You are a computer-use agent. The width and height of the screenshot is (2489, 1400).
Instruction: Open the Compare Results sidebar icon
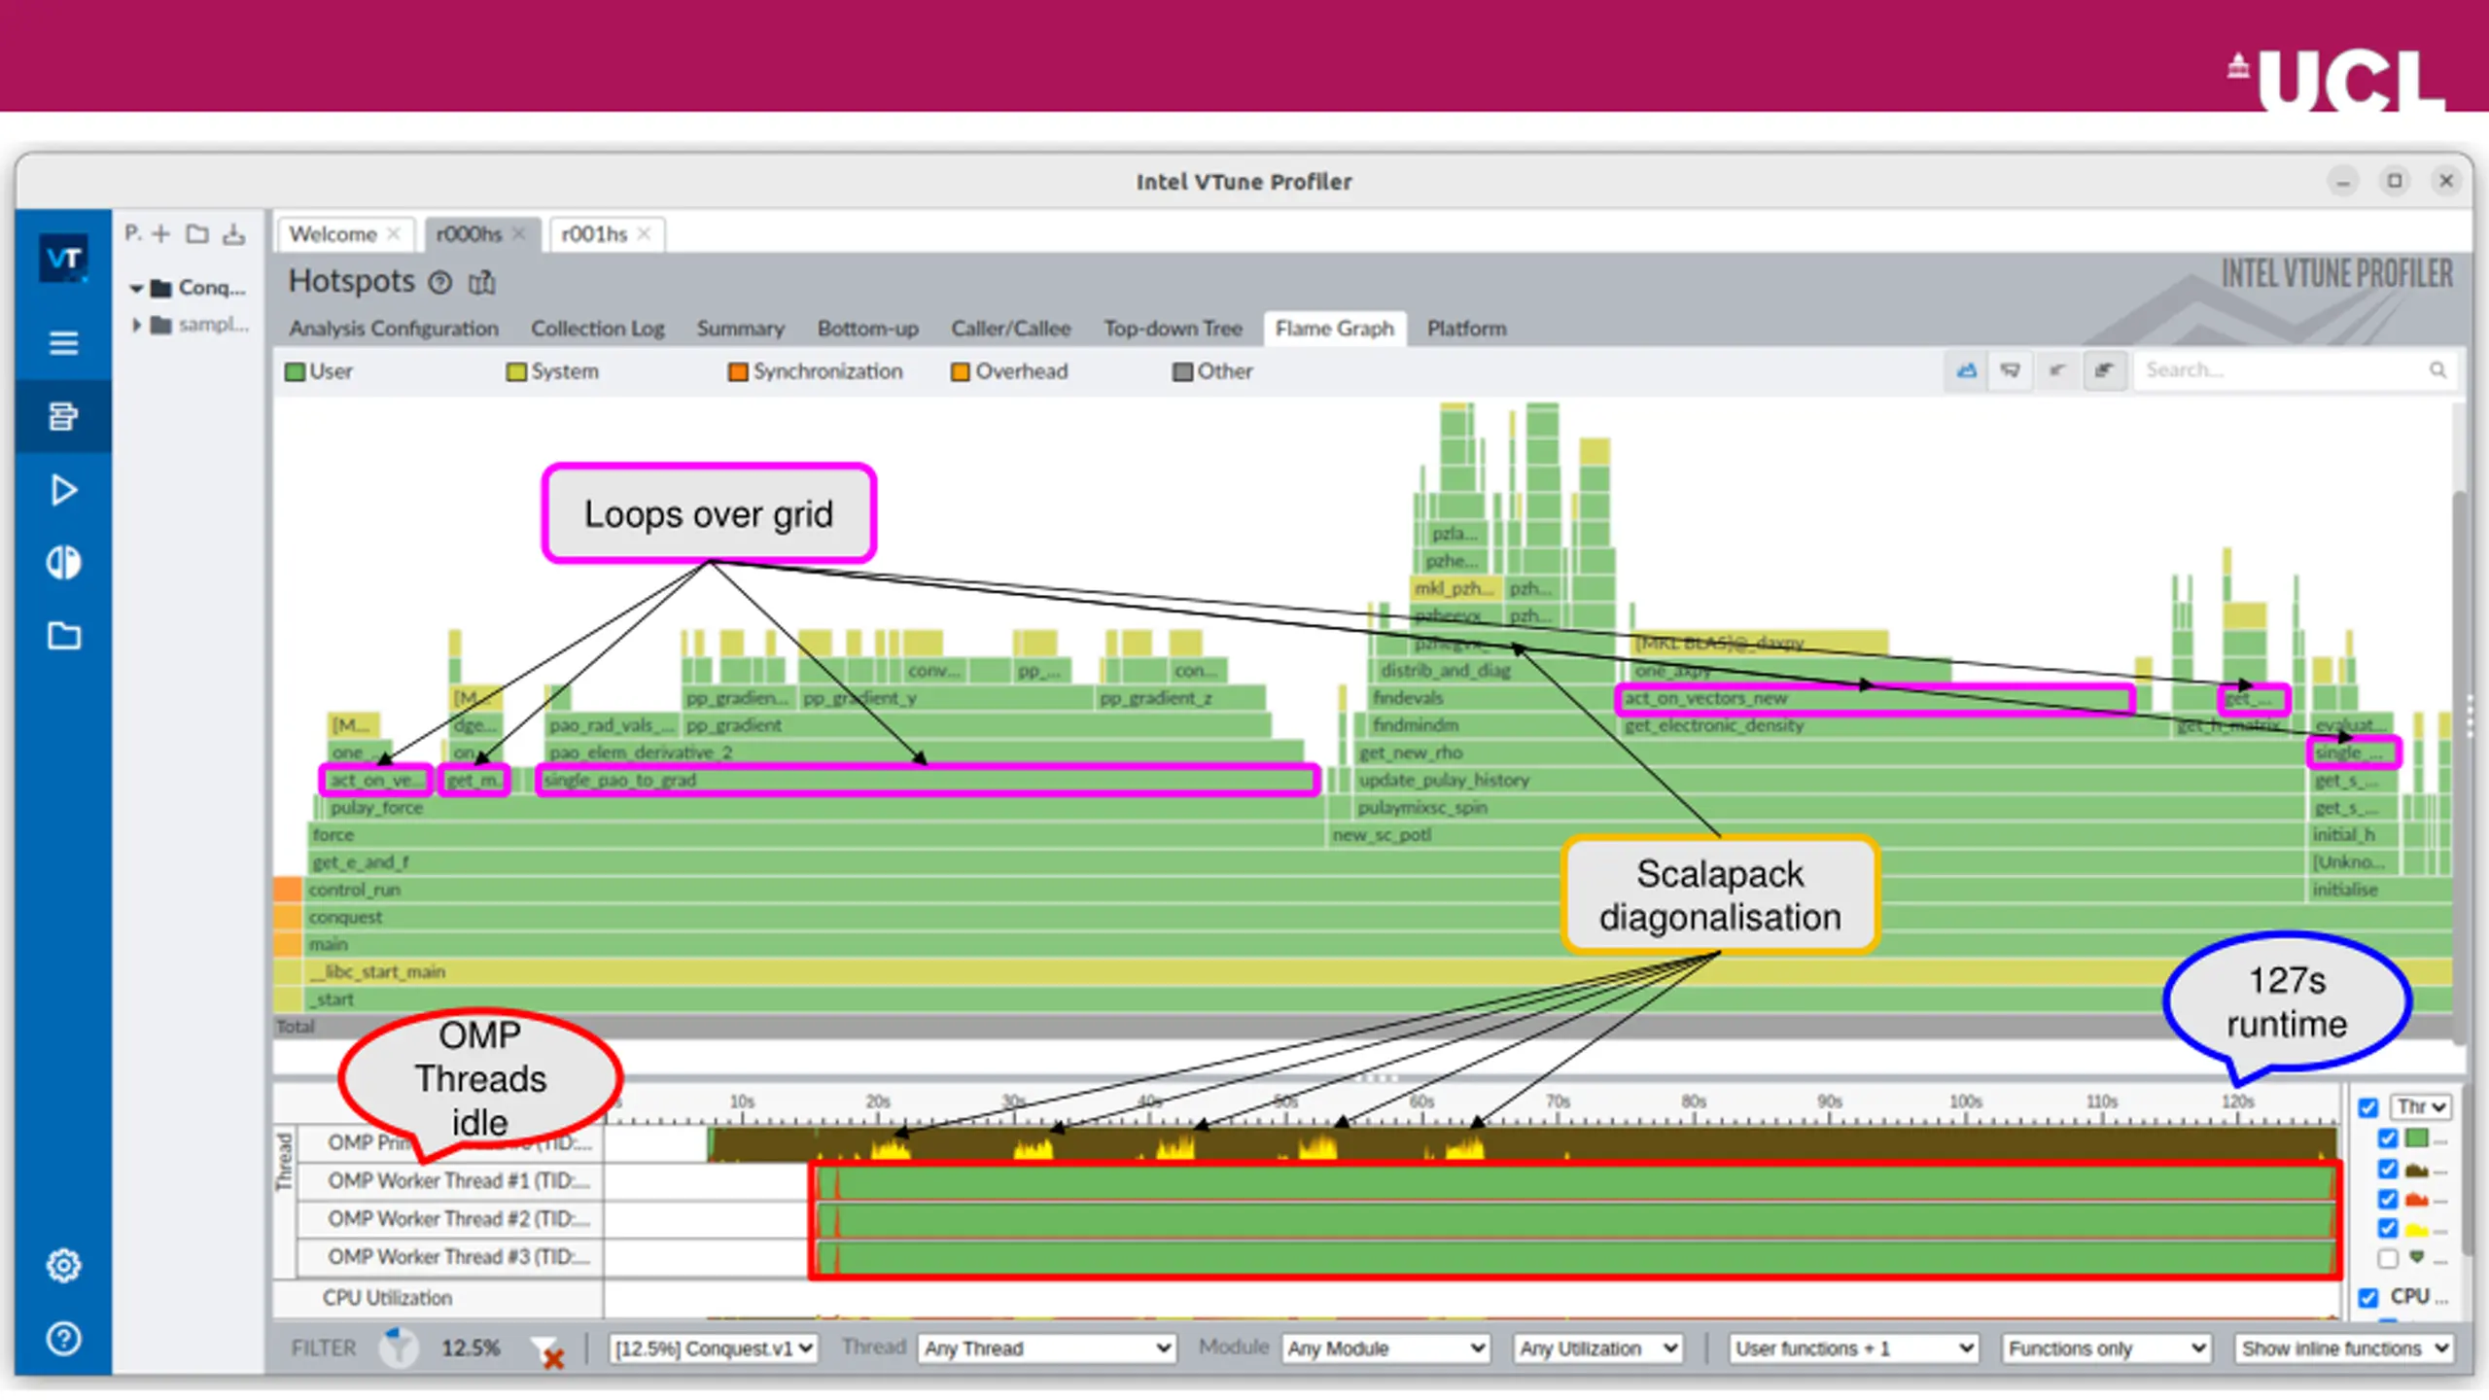pos(63,563)
